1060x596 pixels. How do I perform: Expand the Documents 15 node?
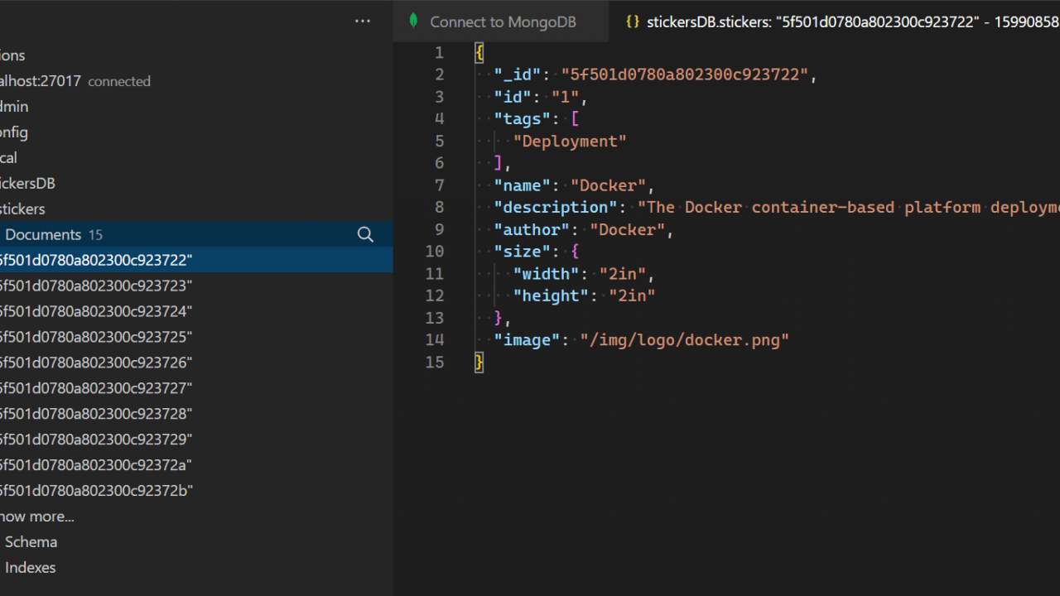(50, 235)
